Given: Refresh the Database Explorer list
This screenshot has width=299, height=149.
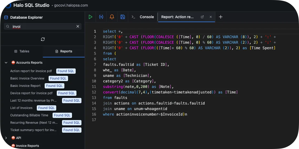Looking at the screenshot, I should click(43, 39).
